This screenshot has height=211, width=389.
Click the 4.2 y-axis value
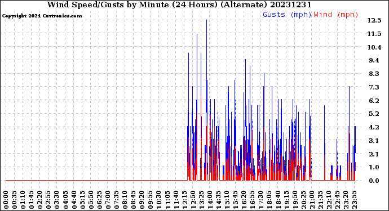[374, 127]
